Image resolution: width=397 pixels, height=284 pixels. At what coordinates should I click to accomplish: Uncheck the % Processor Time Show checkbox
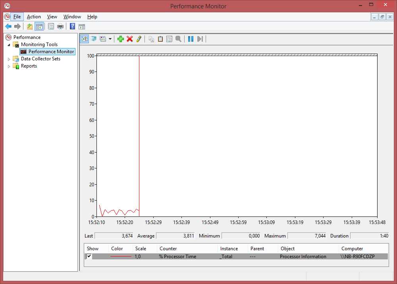[89, 256]
